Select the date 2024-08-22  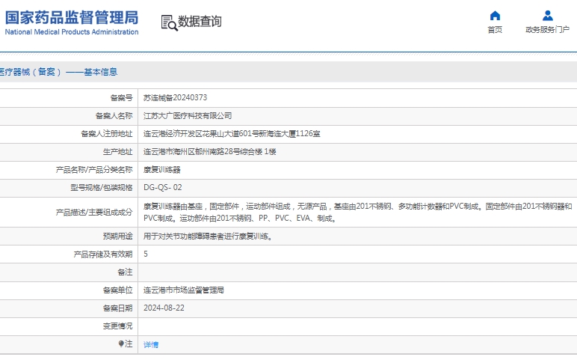pyautogui.click(x=164, y=308)
